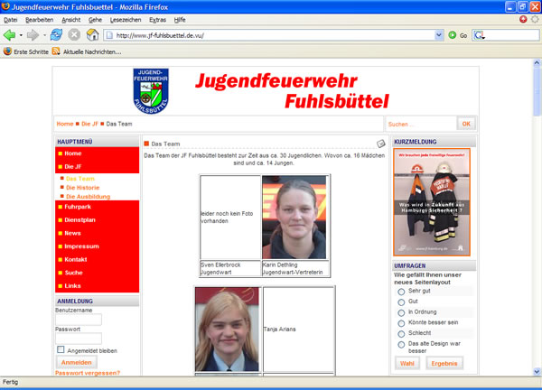Click the Jugendfeuerwehr Fuhlsbüttel crest logo
The image size is (542, 390).
click(152, 92)
